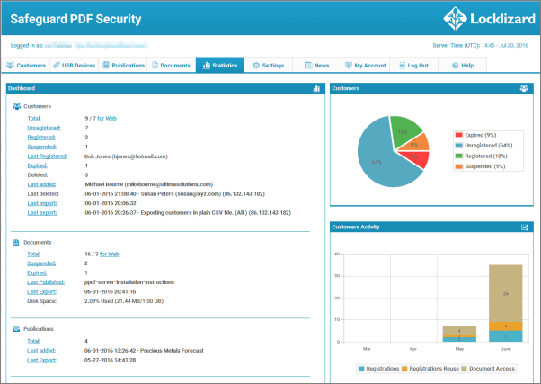Viewport: 541px width, 384px height.
Task: Open the documents Expired link
Action: tap(37, 272)
